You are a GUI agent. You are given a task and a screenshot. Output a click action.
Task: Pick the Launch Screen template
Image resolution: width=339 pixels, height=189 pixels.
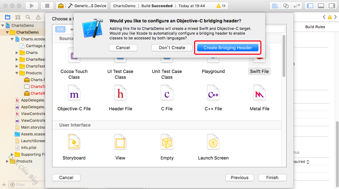[213, 147]
